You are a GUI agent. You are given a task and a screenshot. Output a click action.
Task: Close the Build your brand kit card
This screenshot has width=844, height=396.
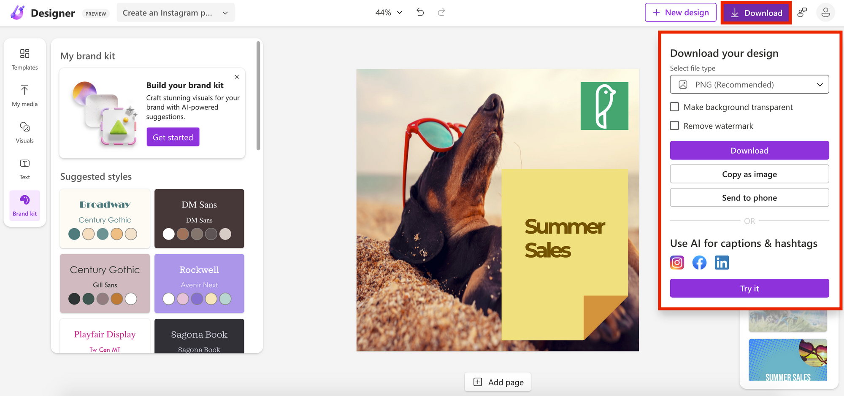click(x=237, y=77)
